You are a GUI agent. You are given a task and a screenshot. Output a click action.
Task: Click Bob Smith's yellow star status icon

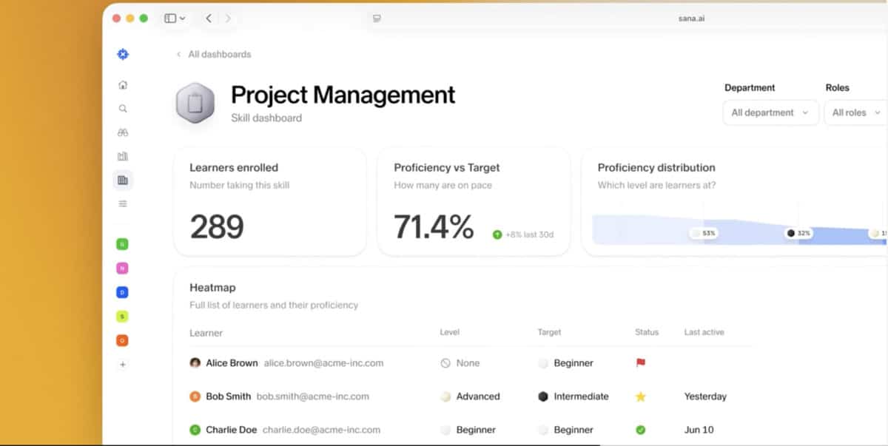[641, 396]
